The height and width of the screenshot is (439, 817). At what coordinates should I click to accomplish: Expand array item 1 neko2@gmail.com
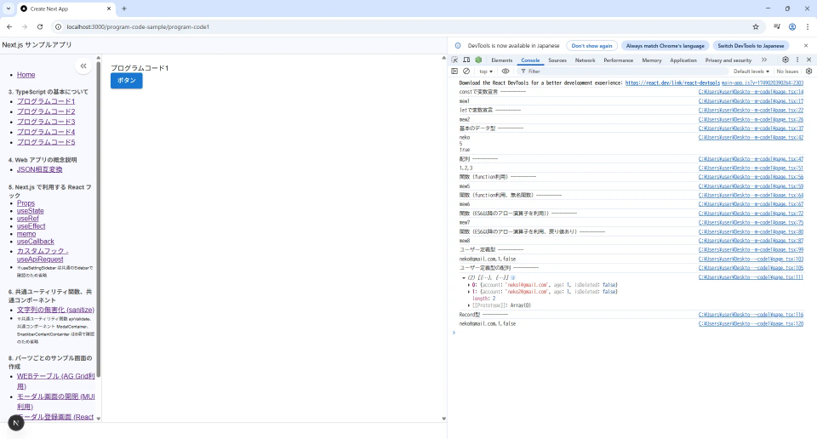pos(468,292)
